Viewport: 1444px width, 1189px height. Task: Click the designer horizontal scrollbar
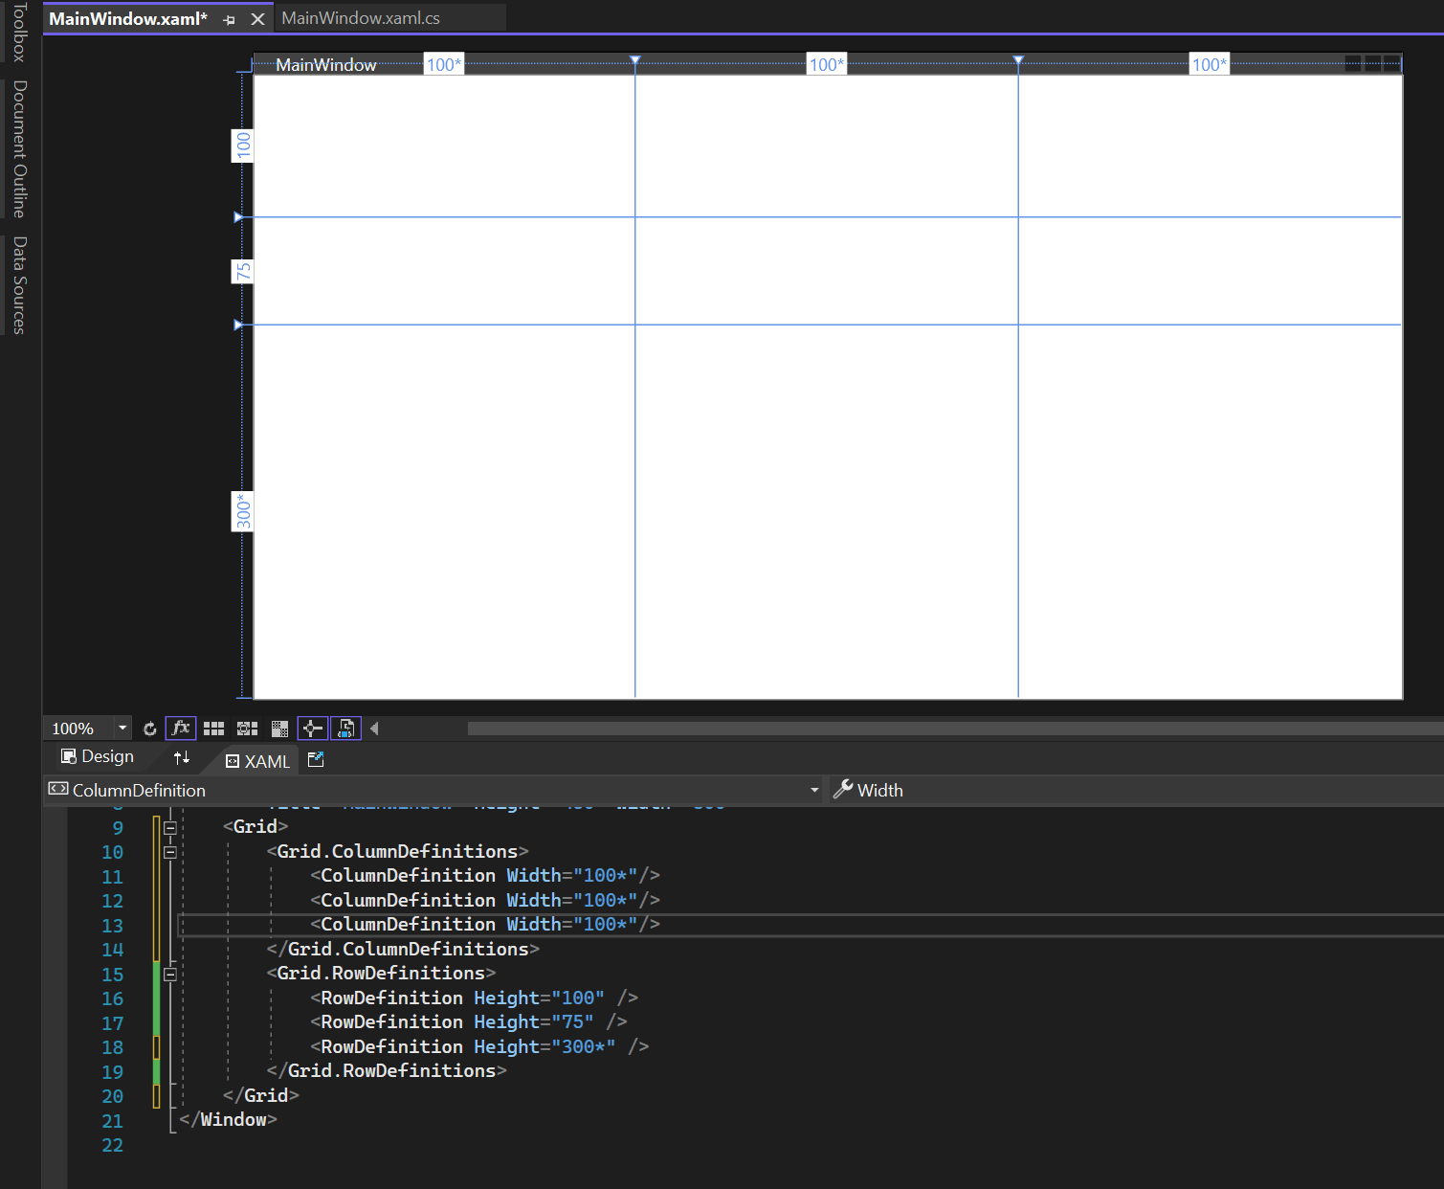pos(955,729)
